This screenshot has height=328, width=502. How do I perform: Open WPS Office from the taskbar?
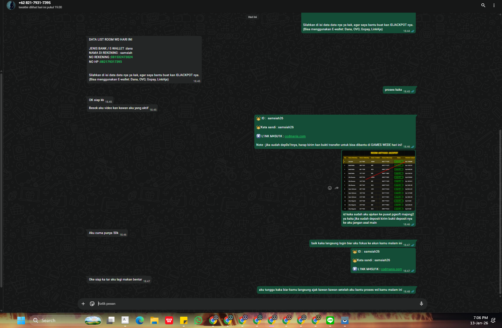169,320
